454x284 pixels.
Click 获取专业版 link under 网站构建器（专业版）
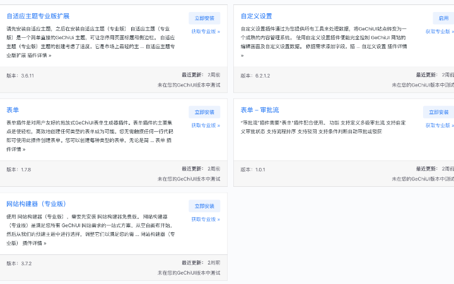point(206,220)
